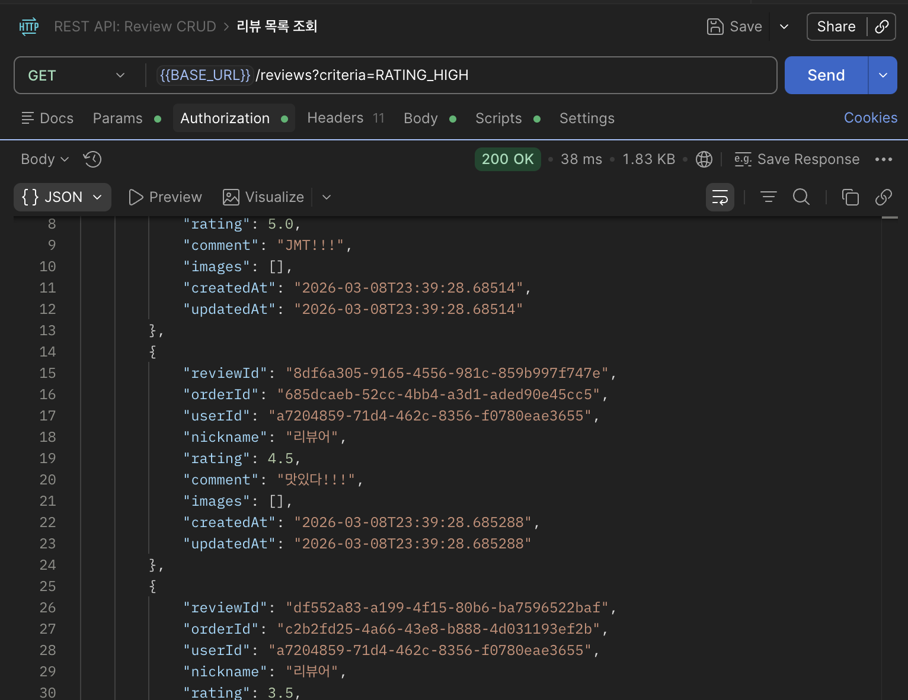Click createdAt value on line 22
Image resolution: width=908 pixels, height=700 pixels.
(413, 522)
